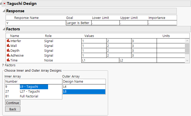Click the Depth factor icon
Viewport: 191px width, 116px height.
8,50
